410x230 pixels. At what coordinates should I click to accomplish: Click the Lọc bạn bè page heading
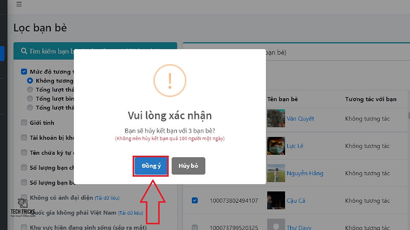click(x=40, y=28)
